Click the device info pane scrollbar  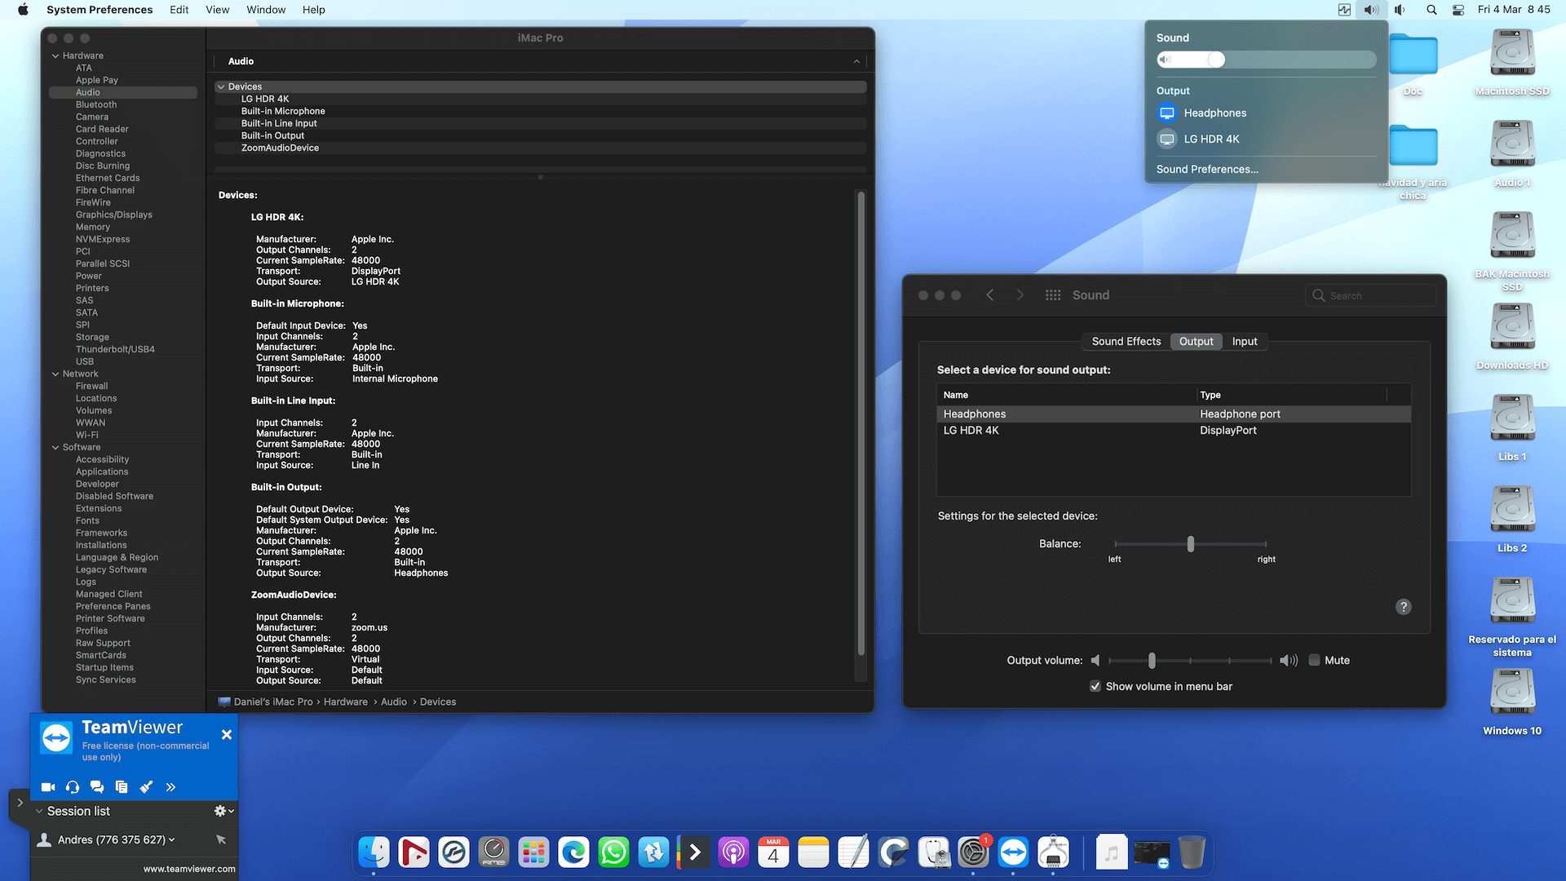tap(861, 424)
